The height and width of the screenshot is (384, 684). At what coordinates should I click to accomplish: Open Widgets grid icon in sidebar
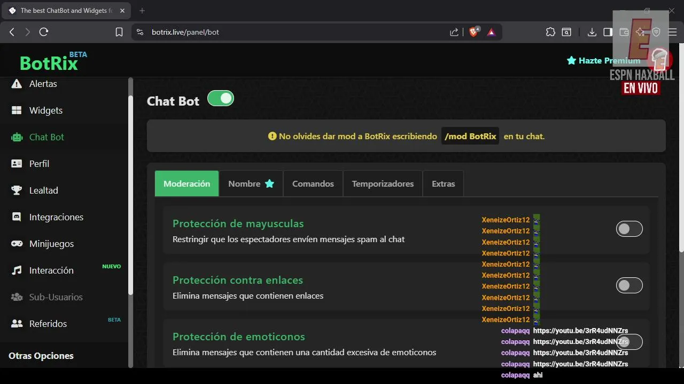click(x=17, y=110)
